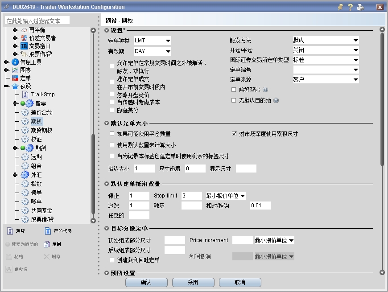
Task: Click the scrollbar down arrow on the right
Action: tap(381, 273)
